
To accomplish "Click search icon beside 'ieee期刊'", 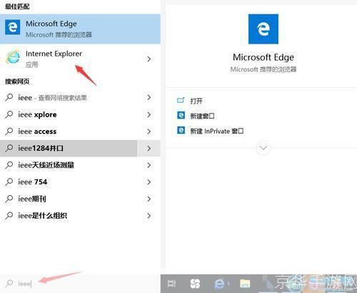I will pyautogui.click(x=9, y=199).
